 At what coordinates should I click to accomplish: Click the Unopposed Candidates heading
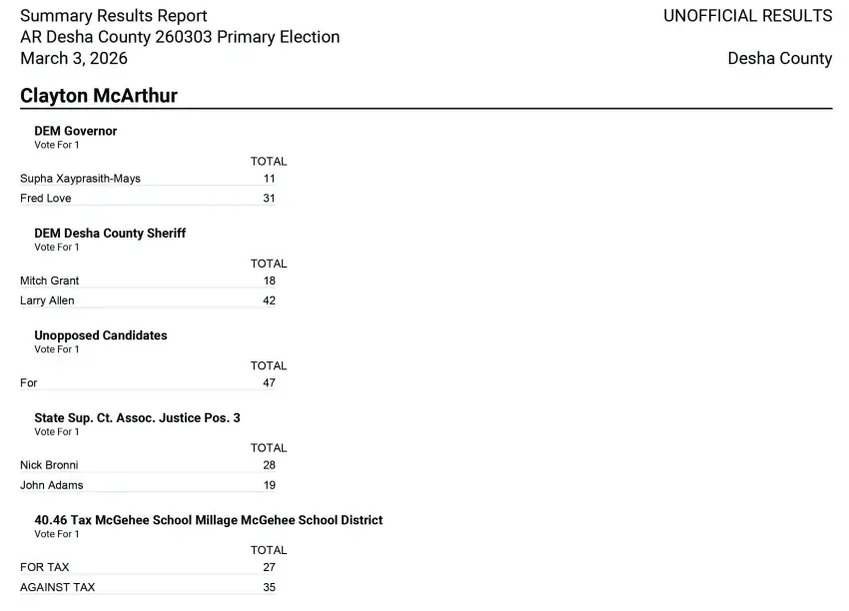[x=101, y=335]
